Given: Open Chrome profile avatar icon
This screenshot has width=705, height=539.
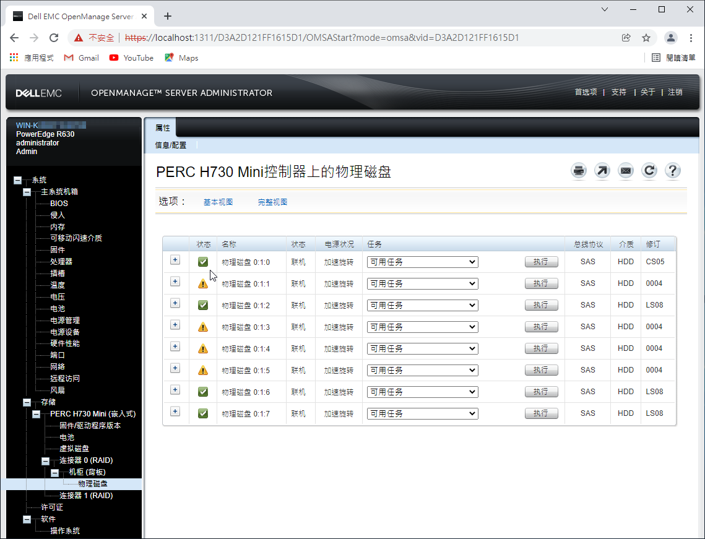Looking at the screenshot, I should point(670,38).
